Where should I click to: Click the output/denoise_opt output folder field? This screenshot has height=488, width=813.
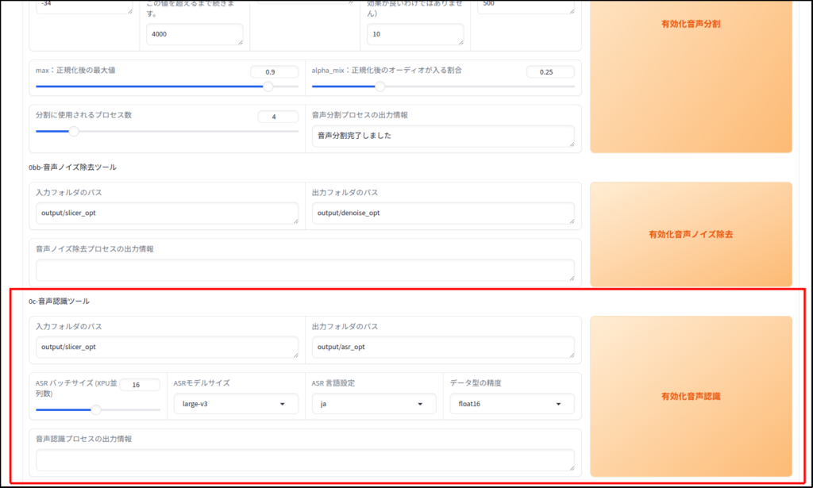[x=443, y=213]
